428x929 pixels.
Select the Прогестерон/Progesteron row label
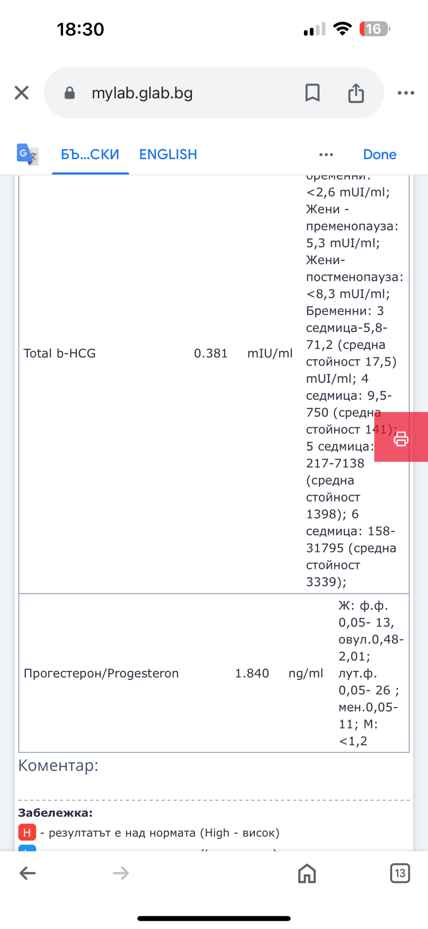coord(101,673)
